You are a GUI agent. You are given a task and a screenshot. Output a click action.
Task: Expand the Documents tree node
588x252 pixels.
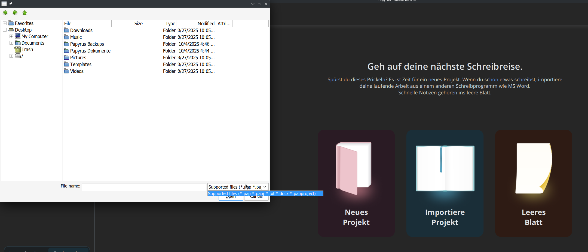(11, 43)
